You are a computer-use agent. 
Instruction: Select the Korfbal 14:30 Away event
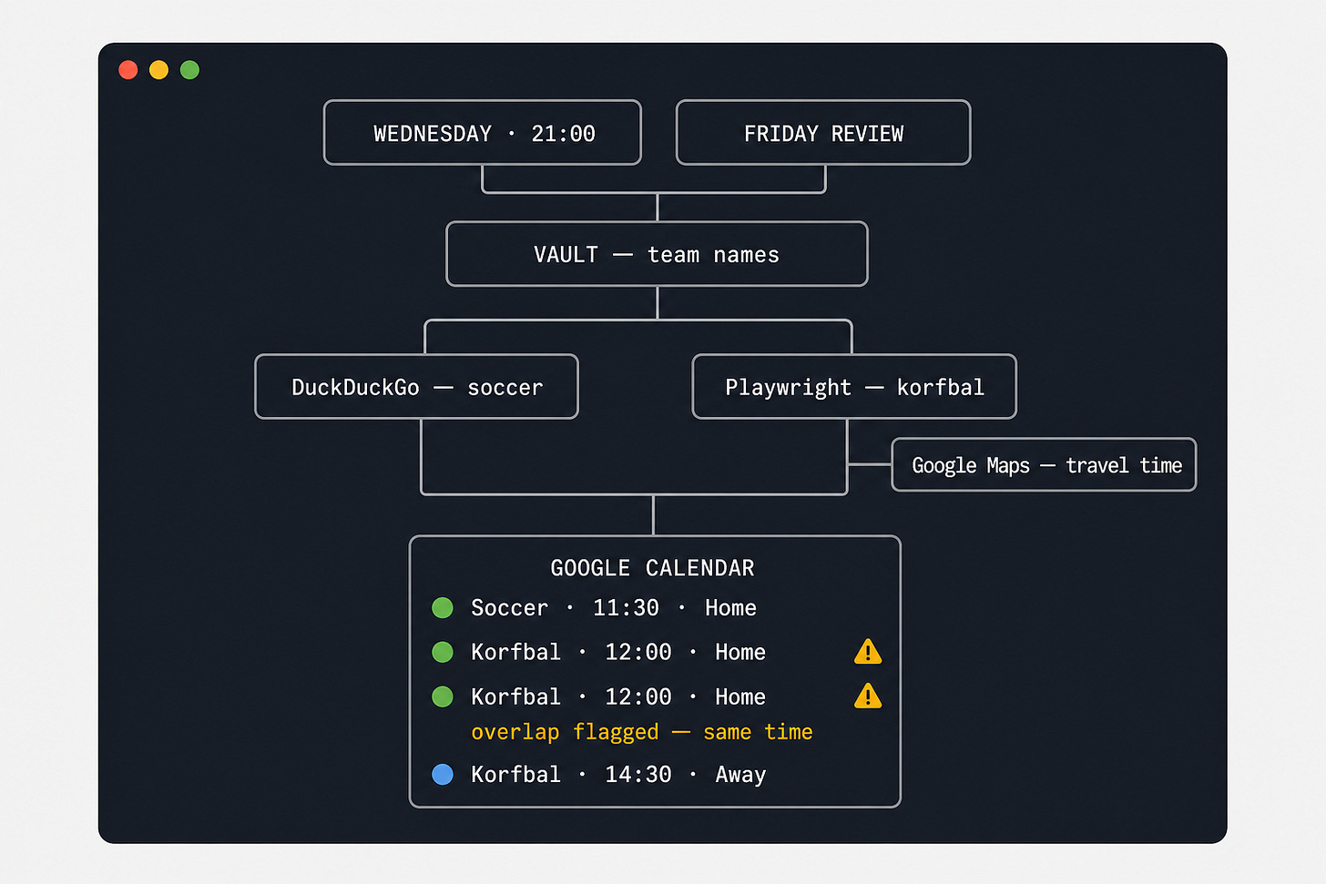pos(618,774)
